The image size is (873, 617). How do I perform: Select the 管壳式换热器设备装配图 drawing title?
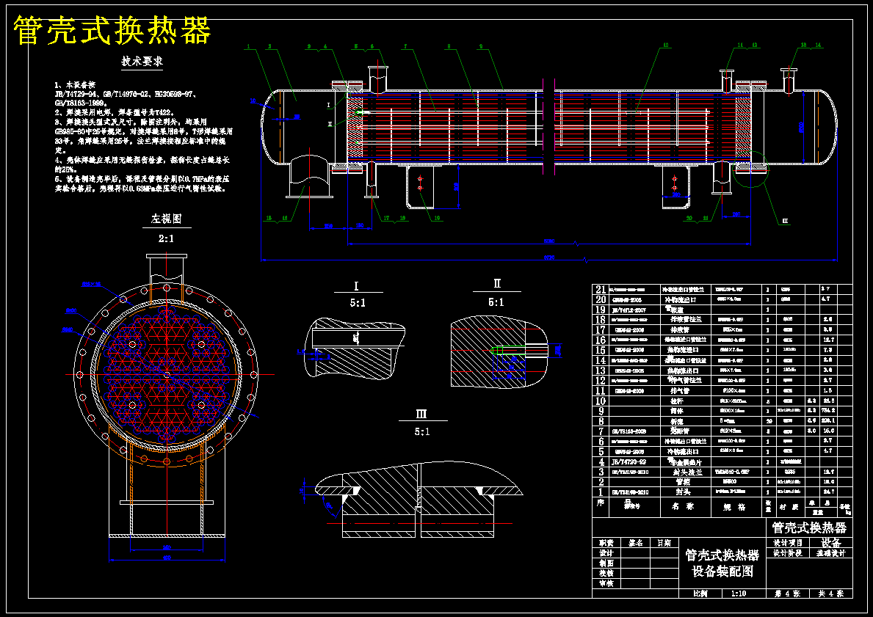tap(722, 563)
